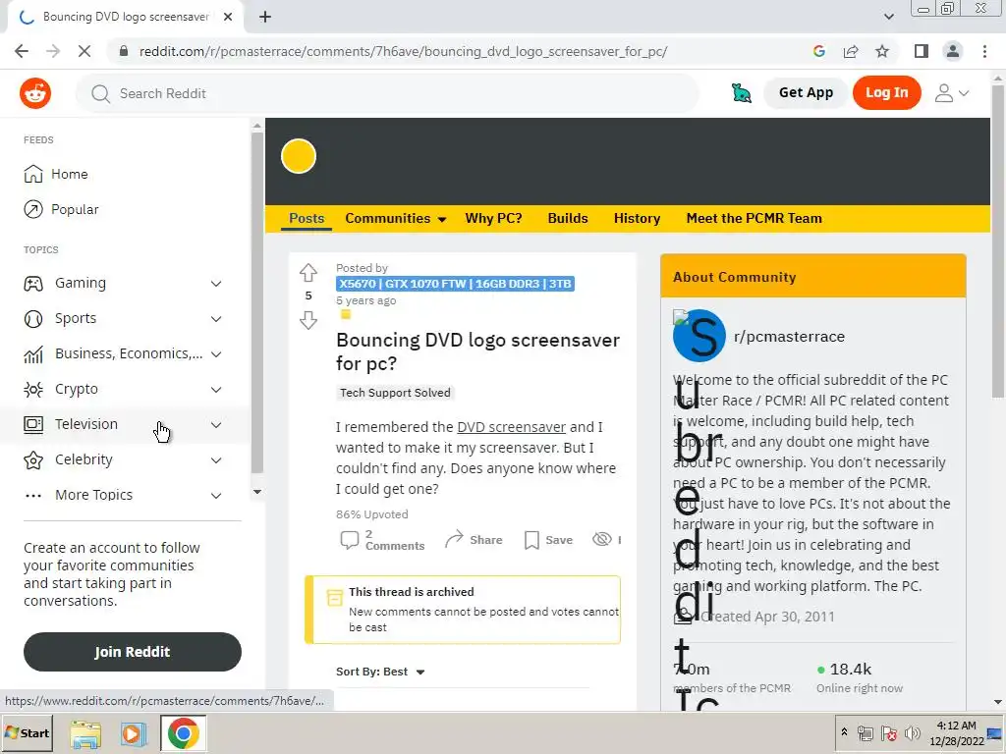Bookmark this page with star icon
The image size is (1006, 754).
882,51
